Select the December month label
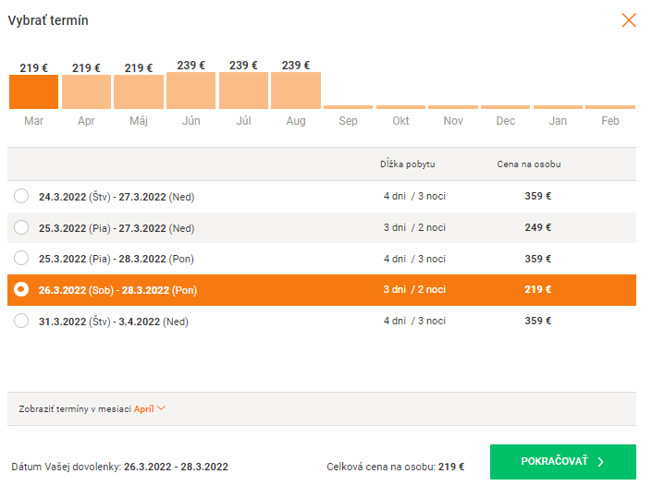The height and width of the screenshot is (498, 652). click(x=505, y=121)
